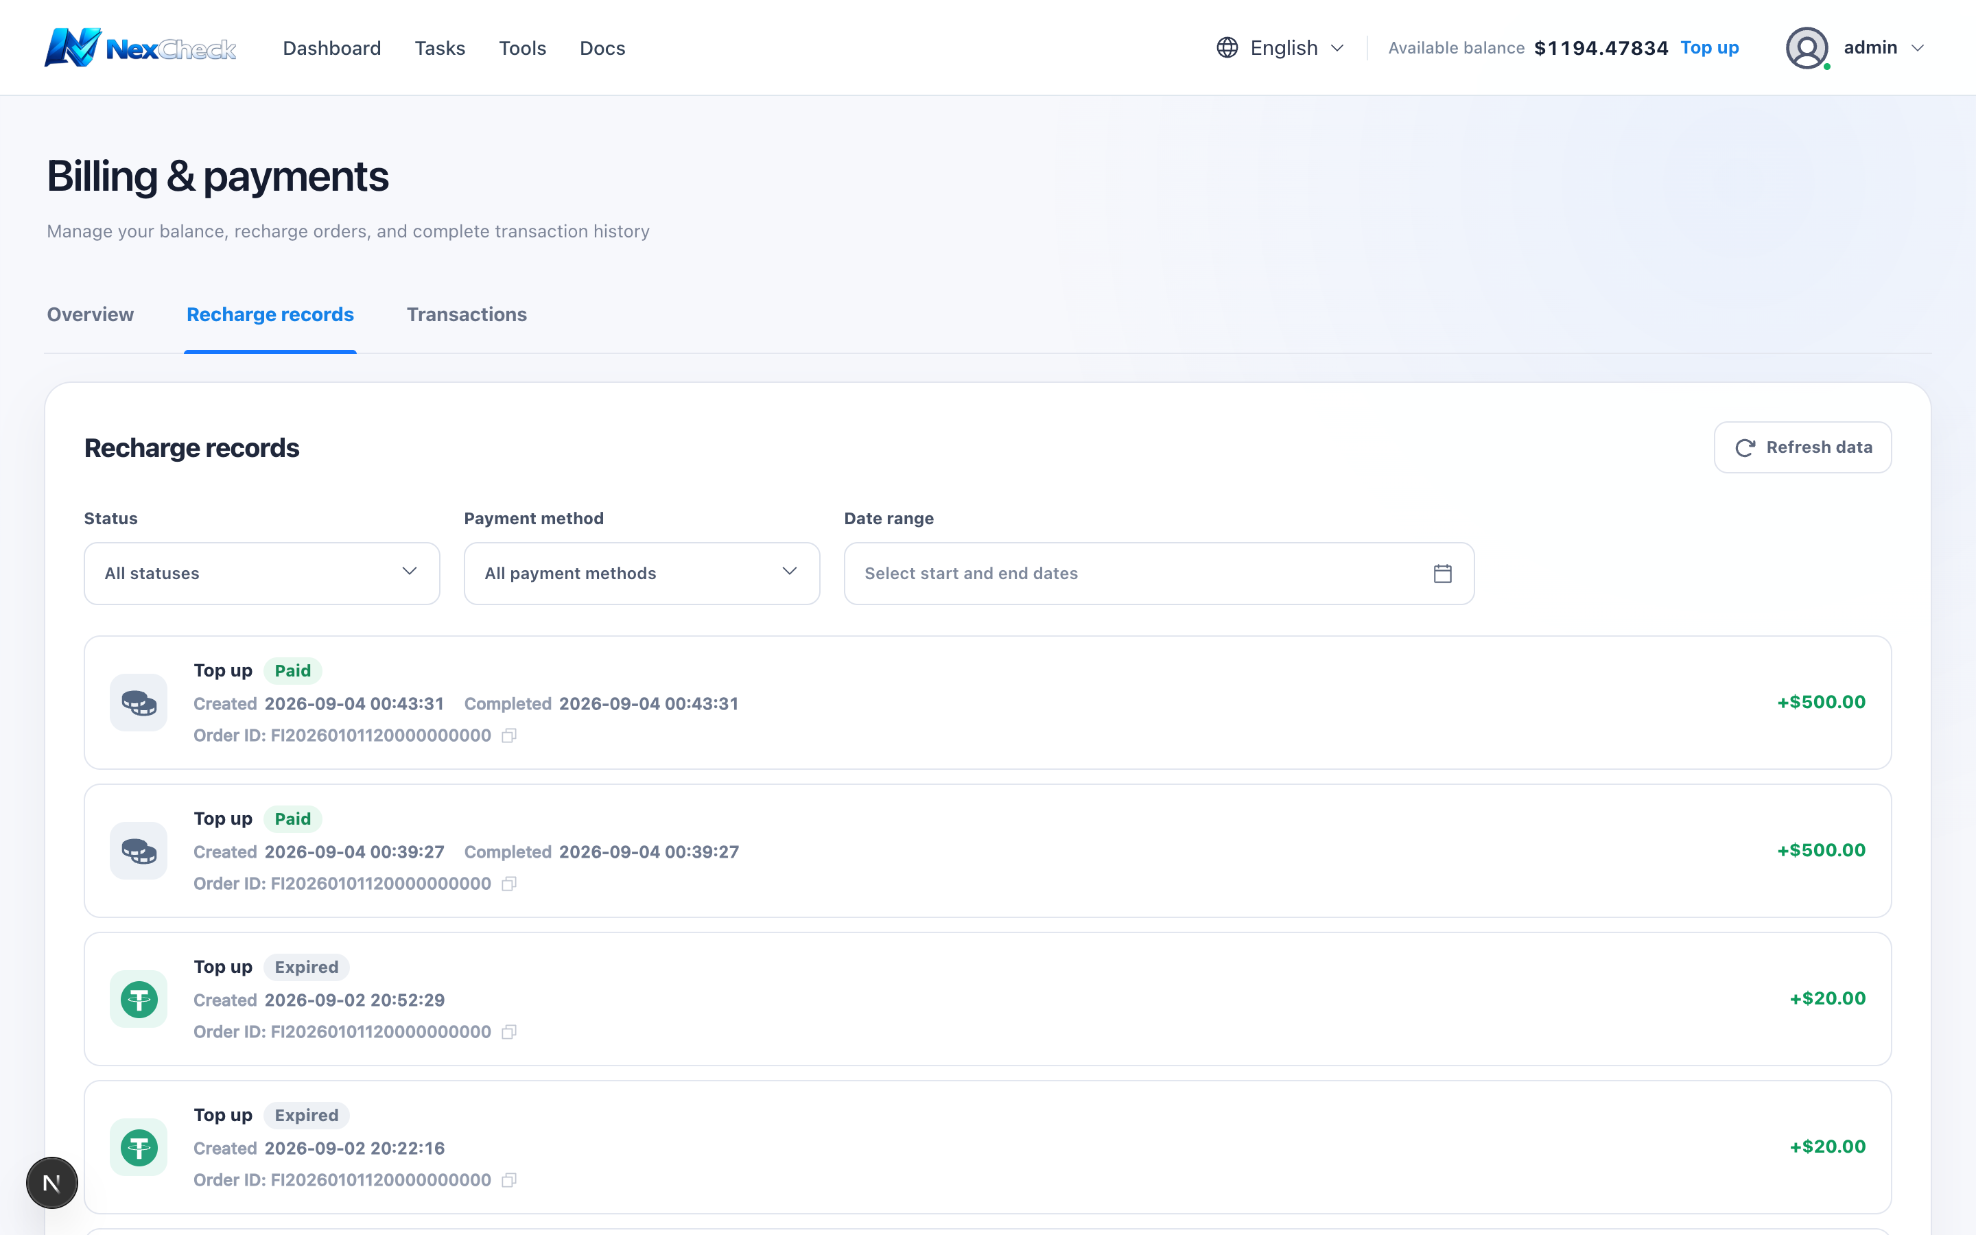Viewport: 1976px width, 1235px height.
Task: Copy order ID for top up created 20:22:16
Action: pos(508,1180)
